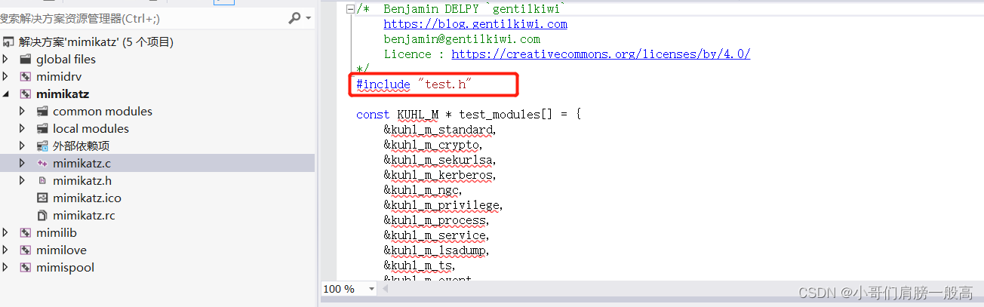Click the mimikatz project icon
984x307 pixels.
pos(26,94)
